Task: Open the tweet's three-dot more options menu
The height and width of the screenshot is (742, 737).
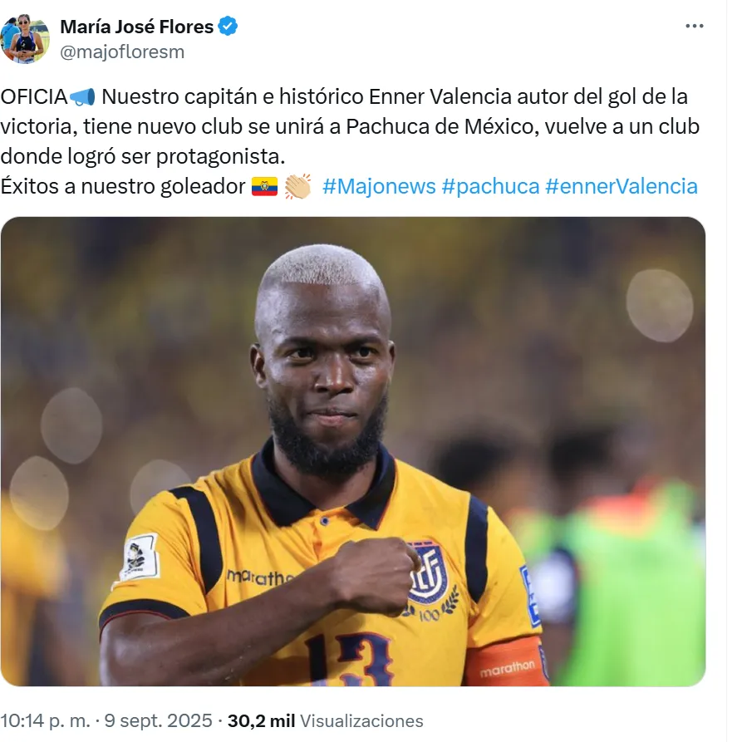Action: click(x=694, y=26)
